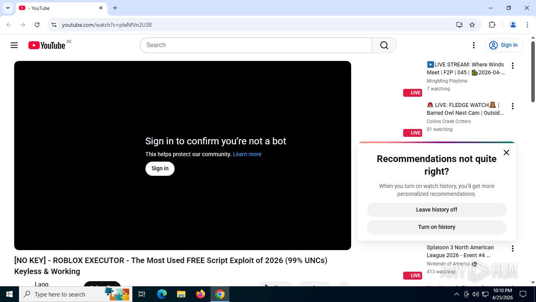Bookmark this page with star icon

(x=472, y=25)
